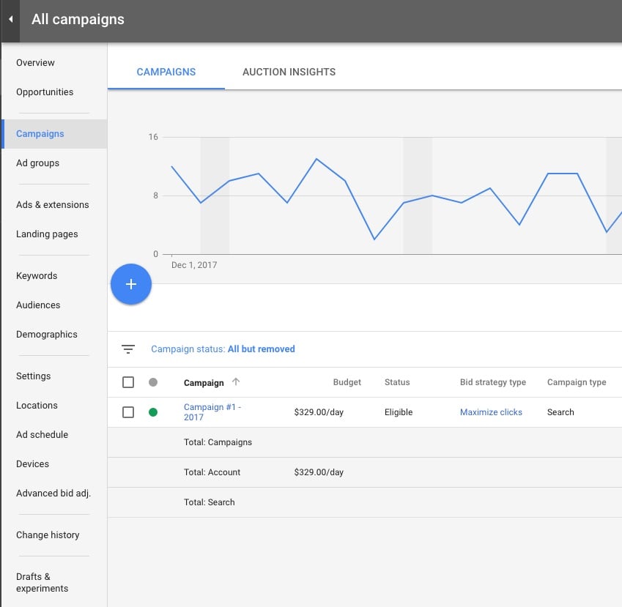Image resolution: width=622 pixels, height=607 pixels.
Task: Open the filter icon above the table
Action: (x=128, y=349)
